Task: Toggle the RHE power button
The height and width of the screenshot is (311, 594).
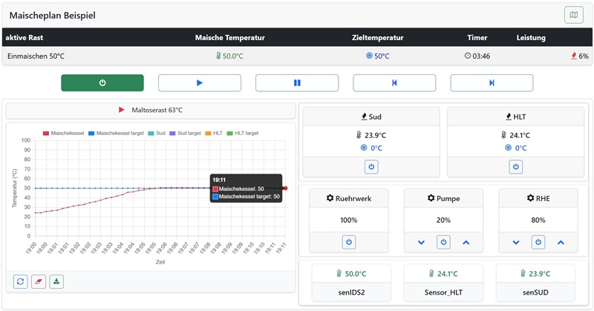Action: pyautogui.click(x=538, y=242)
